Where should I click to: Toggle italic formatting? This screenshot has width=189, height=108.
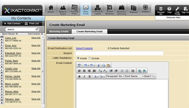coord(84,76)
